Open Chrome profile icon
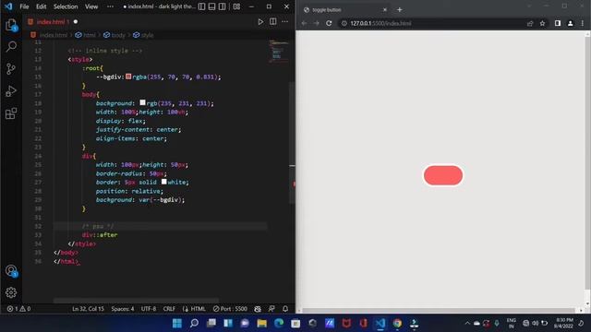Screen dimensions: 591x332 click(x=571, y=23)
